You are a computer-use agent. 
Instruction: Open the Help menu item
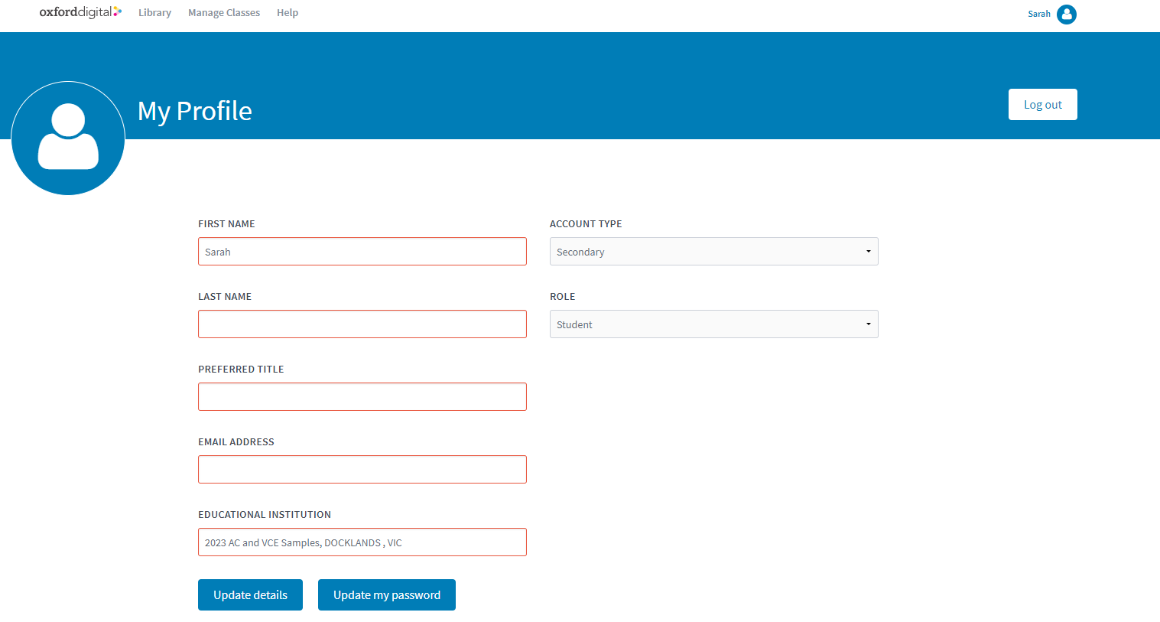288,13
